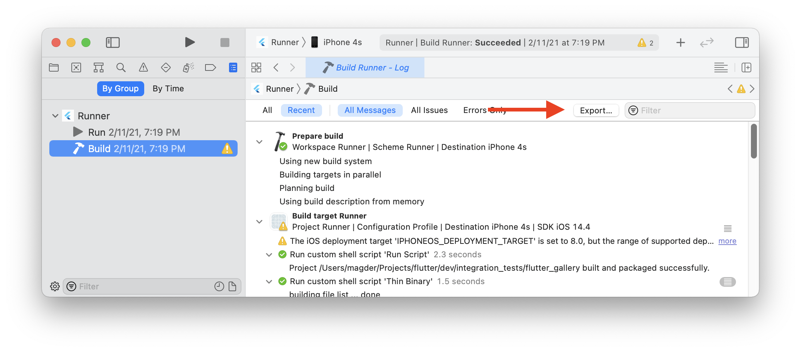Open the Test navigator diamond icon
This screenshot has height=352, width=801.
click(x=166, y=67)
